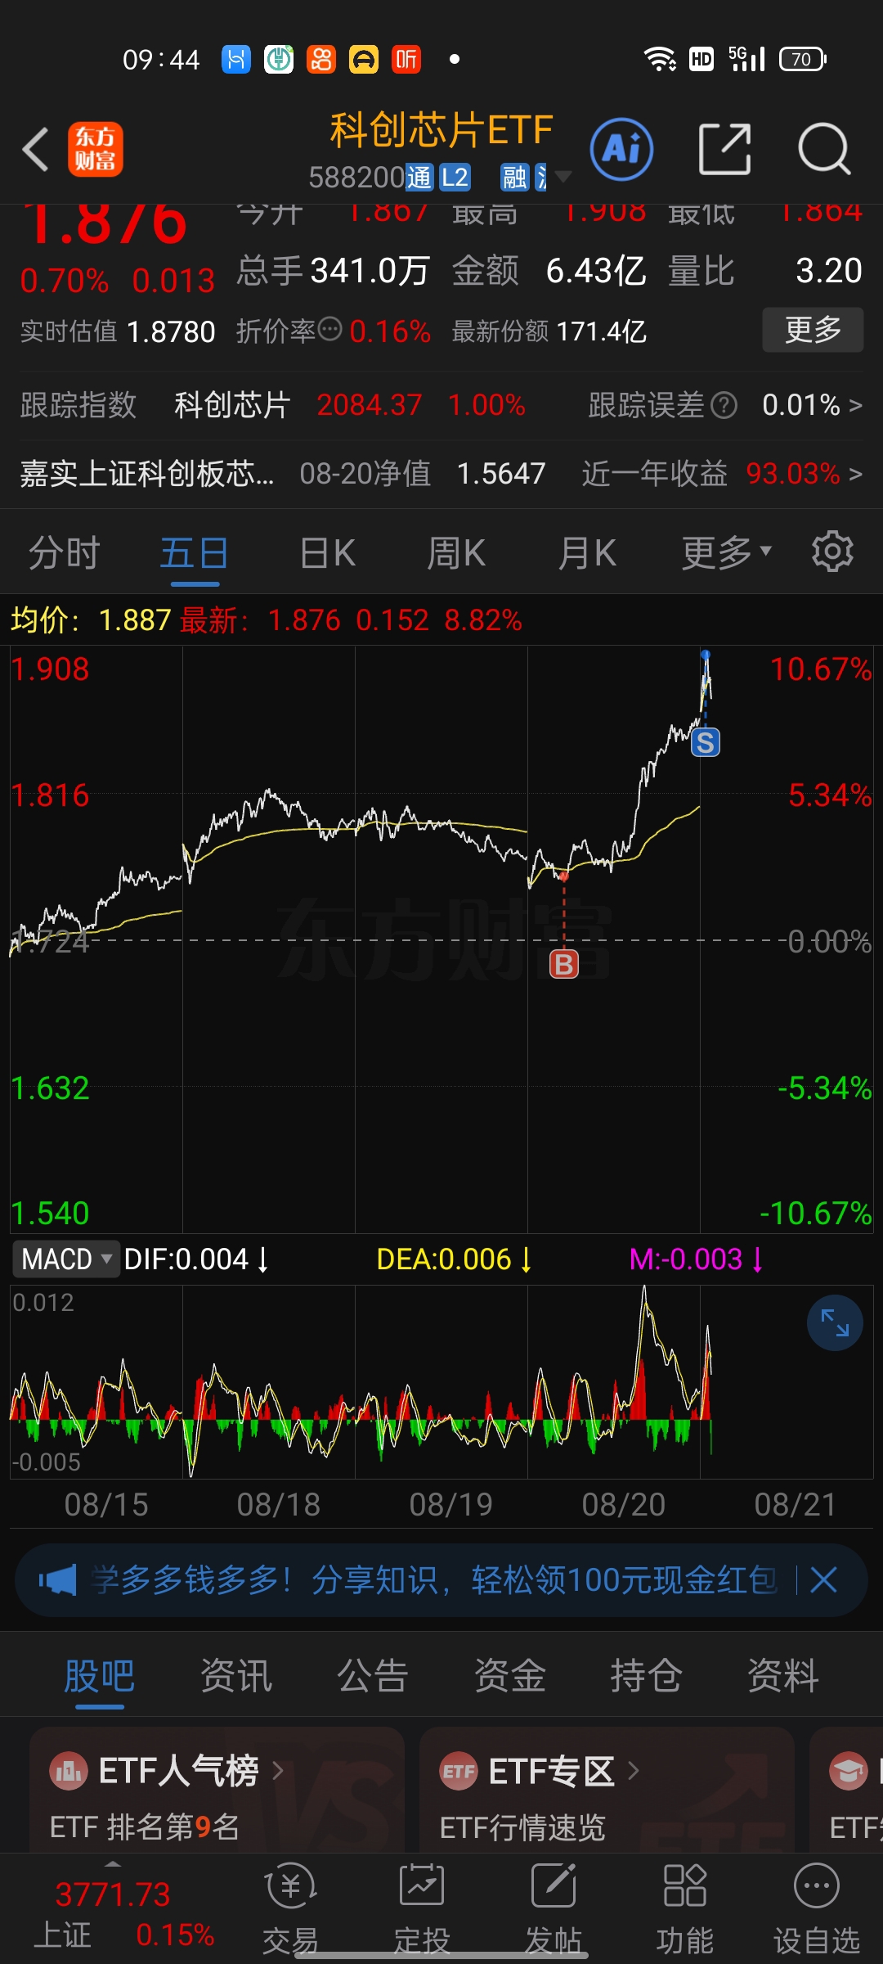This screenshot has width=883, height=1964.
Task: Tap the megaphone announcement icon
Action: click(x=57, y=1579)
